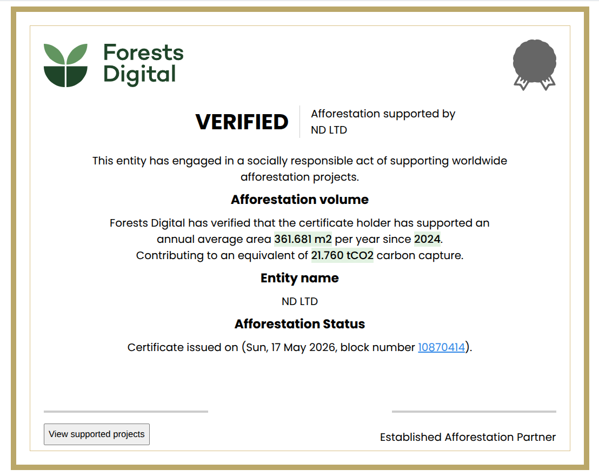
Task: Click the View supported projects button
Action: 97,434
